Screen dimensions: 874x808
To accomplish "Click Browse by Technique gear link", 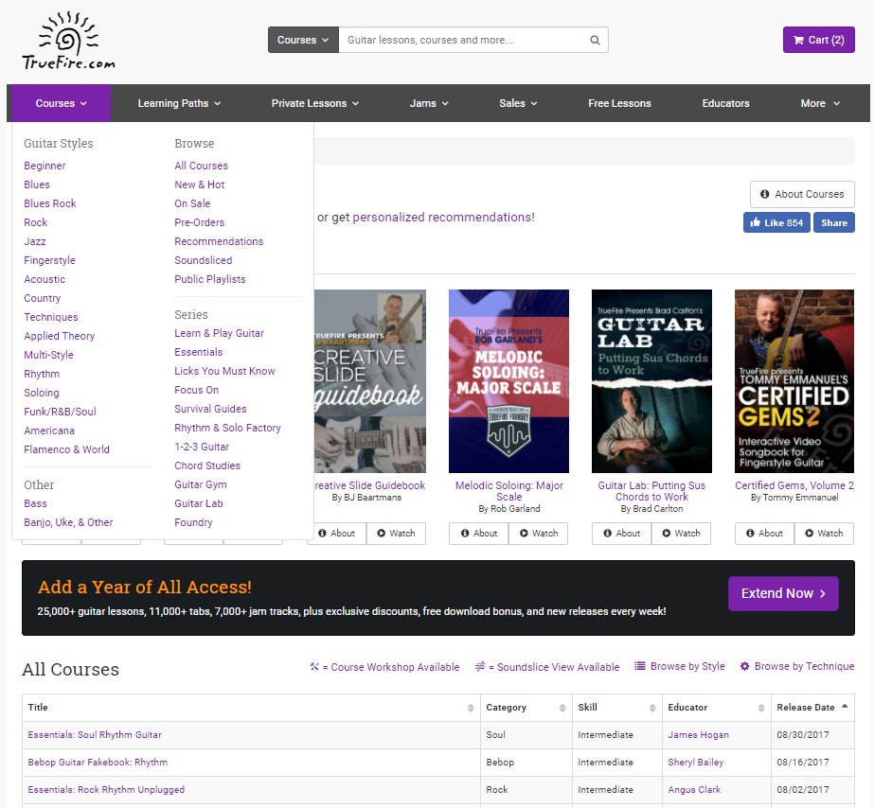I will coord(797,666).
